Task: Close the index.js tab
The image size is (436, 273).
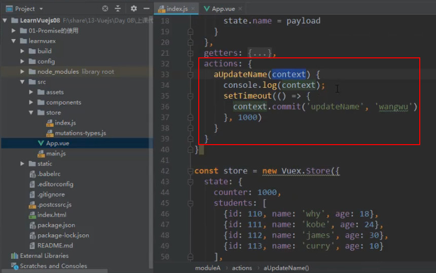Action: [x=193, y=9]
